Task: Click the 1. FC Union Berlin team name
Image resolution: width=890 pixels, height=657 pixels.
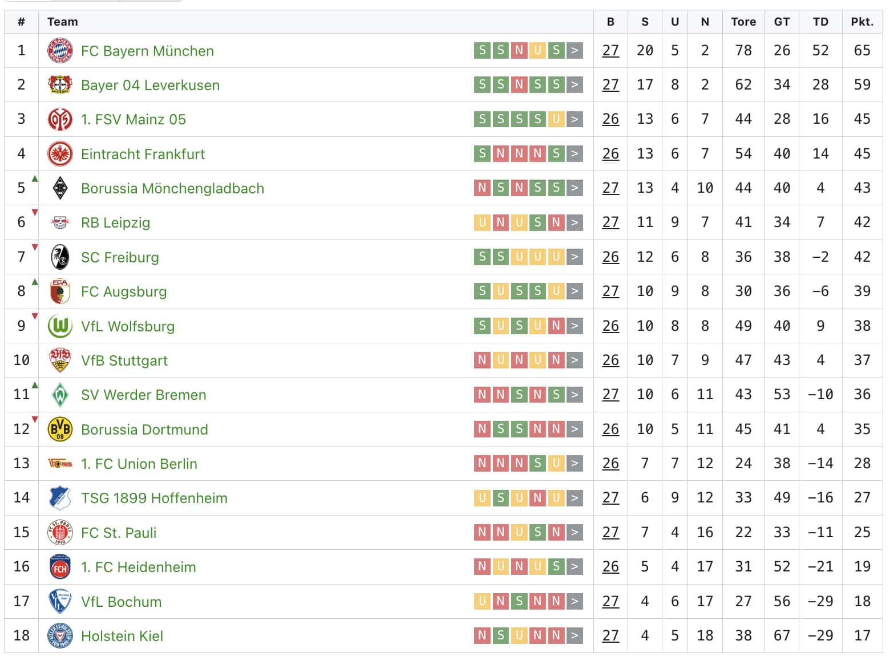Action: 139,464
